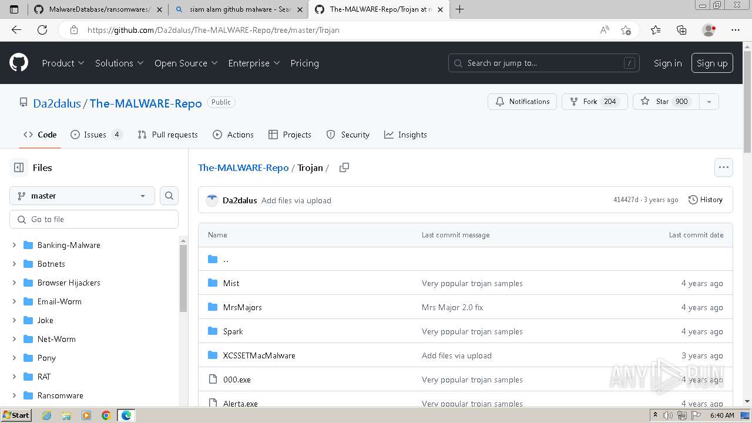The image size is (752, 423).
Task: Open The-MALWARE-Repo breadcrumb link
Action: coord(243,167)
